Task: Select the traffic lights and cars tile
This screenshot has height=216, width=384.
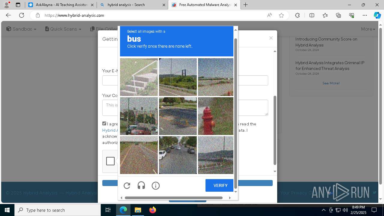Action: point(139,116)
